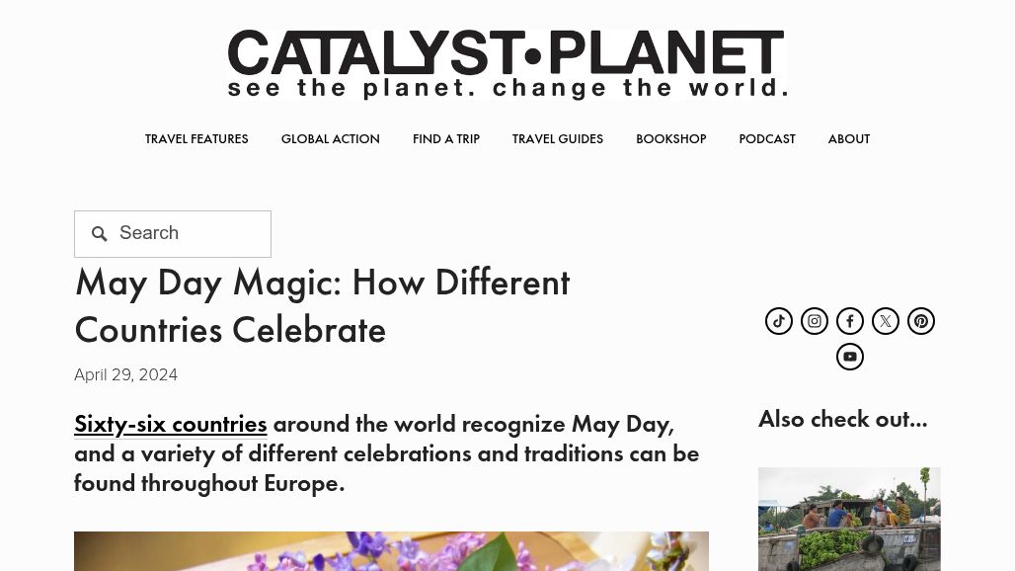Open the Travel Features menu

(x=196, y=139)
